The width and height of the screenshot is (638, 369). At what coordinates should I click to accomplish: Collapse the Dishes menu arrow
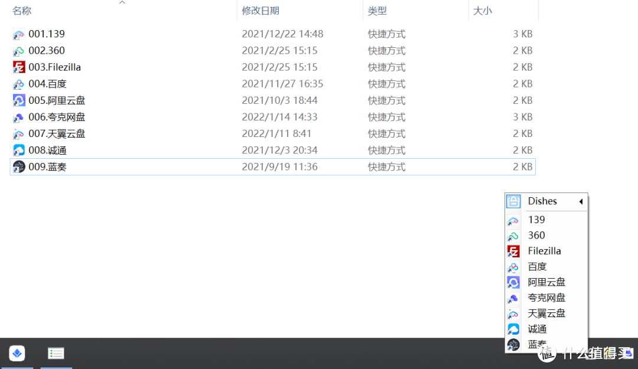pyautogui.click(x=581, y=201)
